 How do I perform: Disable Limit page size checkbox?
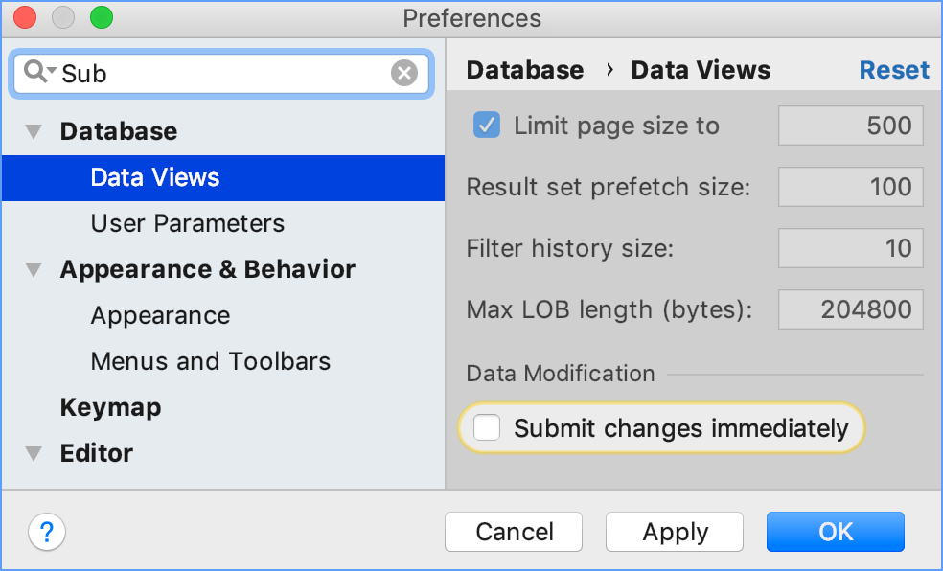coord(488,126)
